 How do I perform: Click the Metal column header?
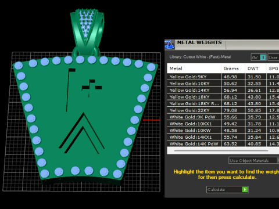pyautogui.click(x=194, y=69)
